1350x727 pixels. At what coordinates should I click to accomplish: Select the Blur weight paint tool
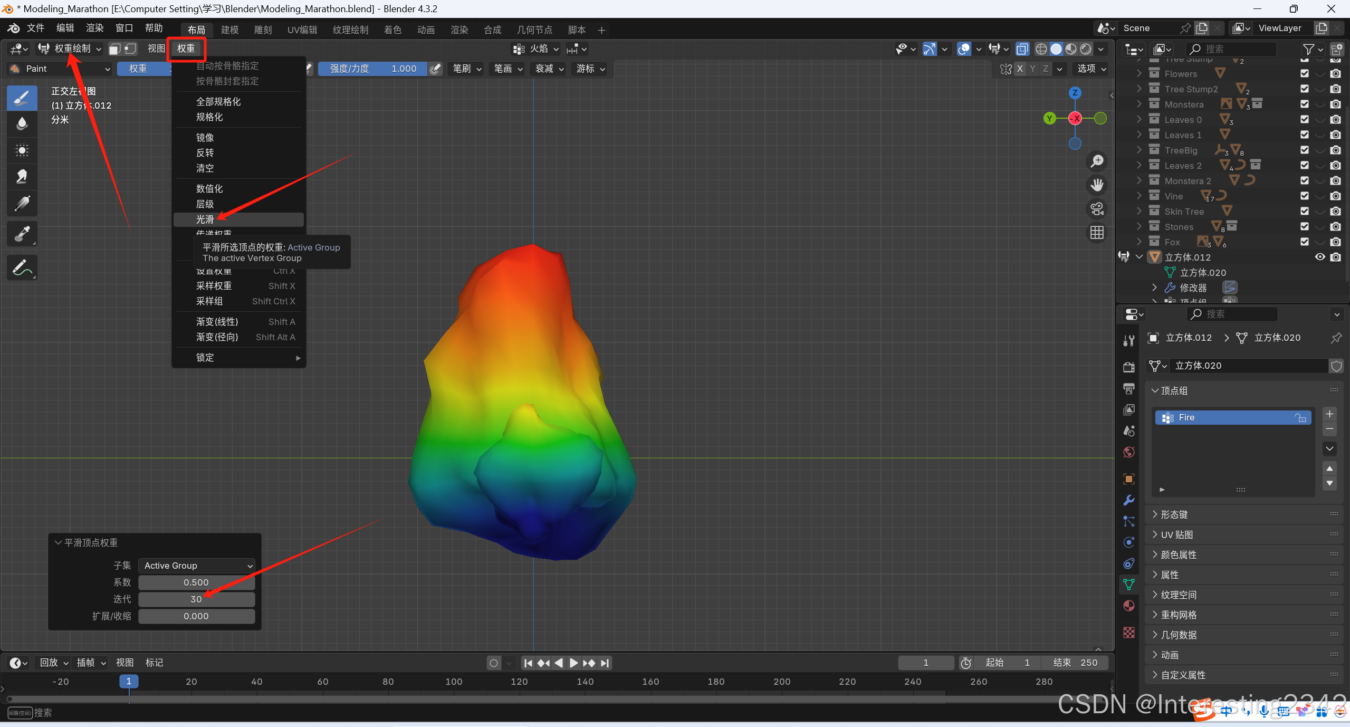22,125
